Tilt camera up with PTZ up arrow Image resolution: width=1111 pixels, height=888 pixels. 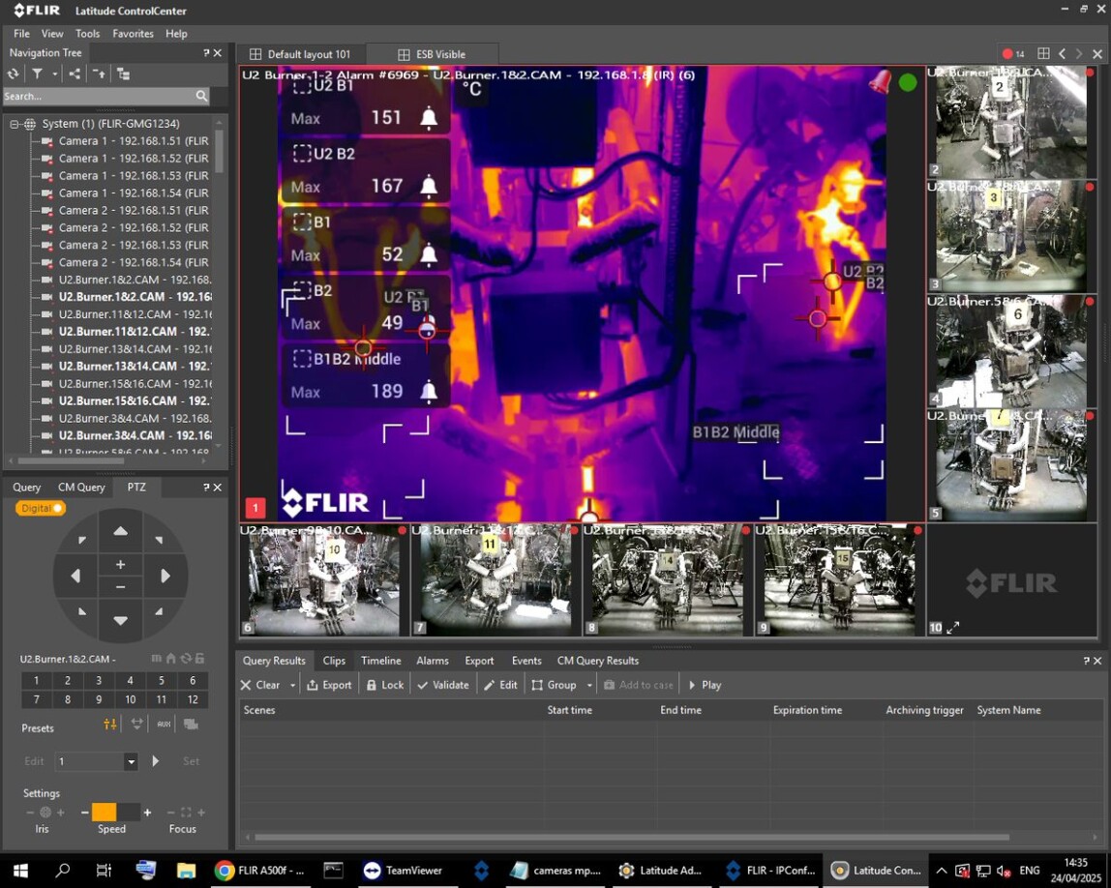click(120, 531)
